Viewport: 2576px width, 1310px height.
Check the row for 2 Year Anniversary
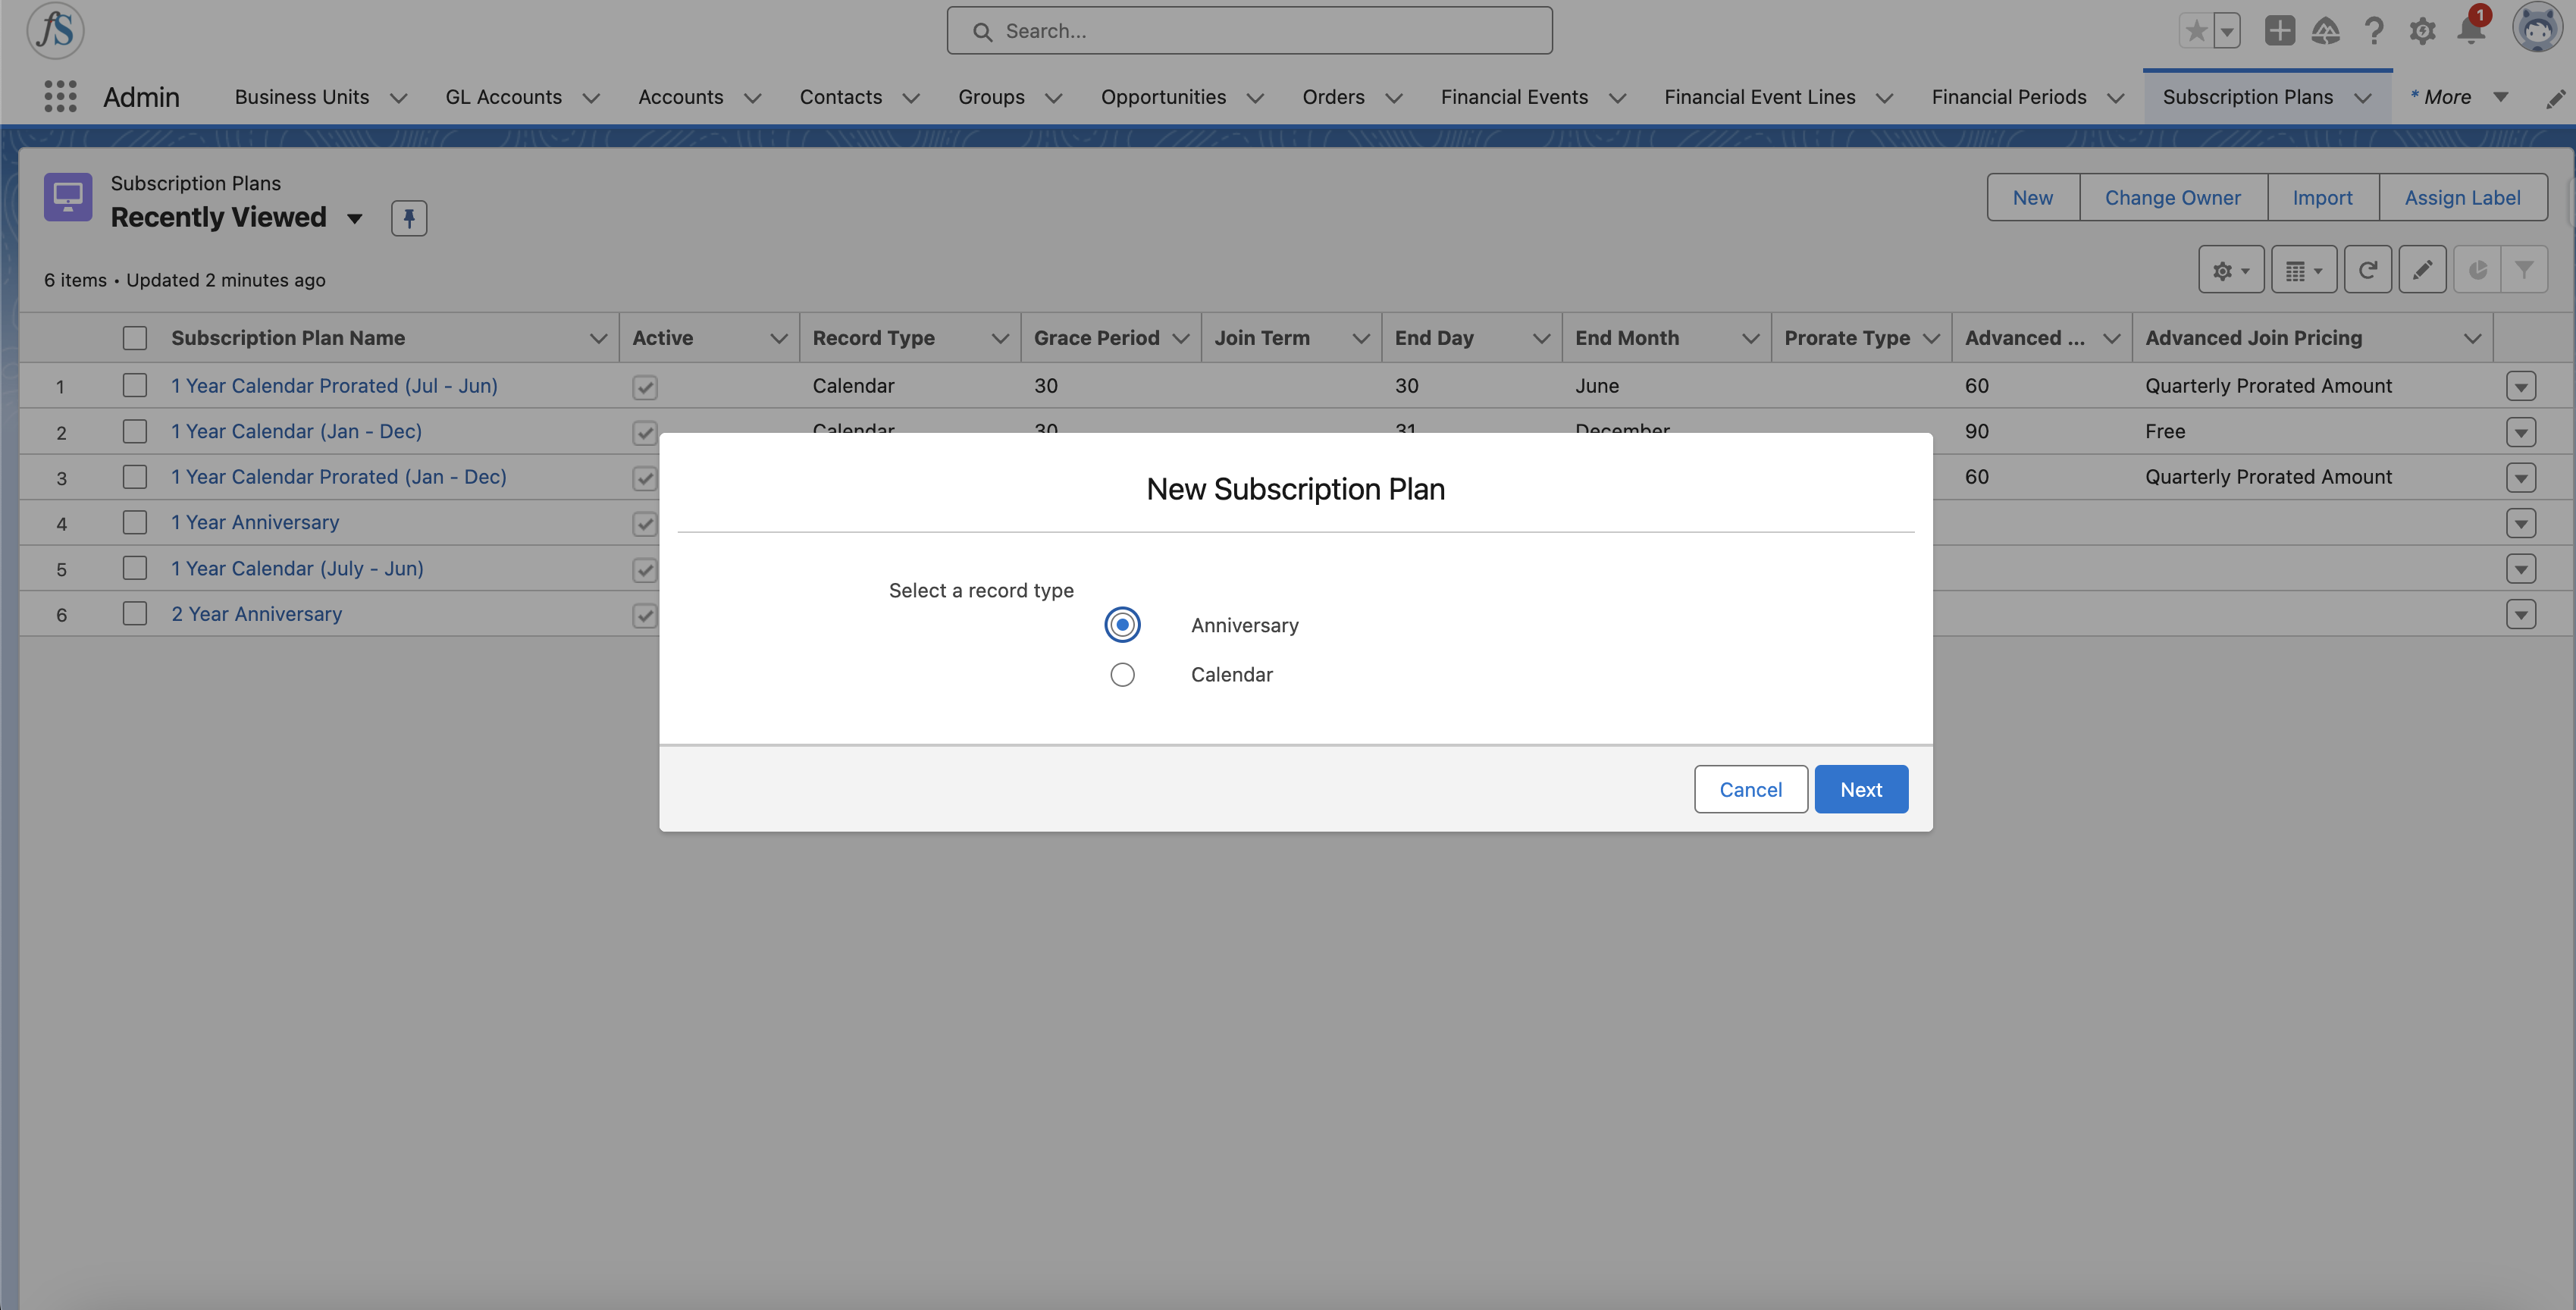[x=135, y=613]
